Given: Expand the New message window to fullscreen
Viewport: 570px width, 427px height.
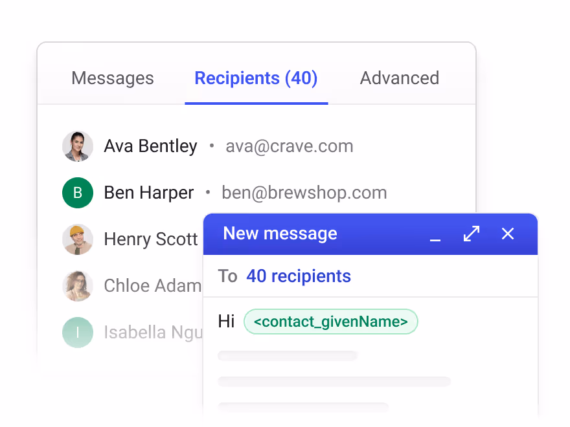Looking at the screenshot, I should tap(472, 234).
